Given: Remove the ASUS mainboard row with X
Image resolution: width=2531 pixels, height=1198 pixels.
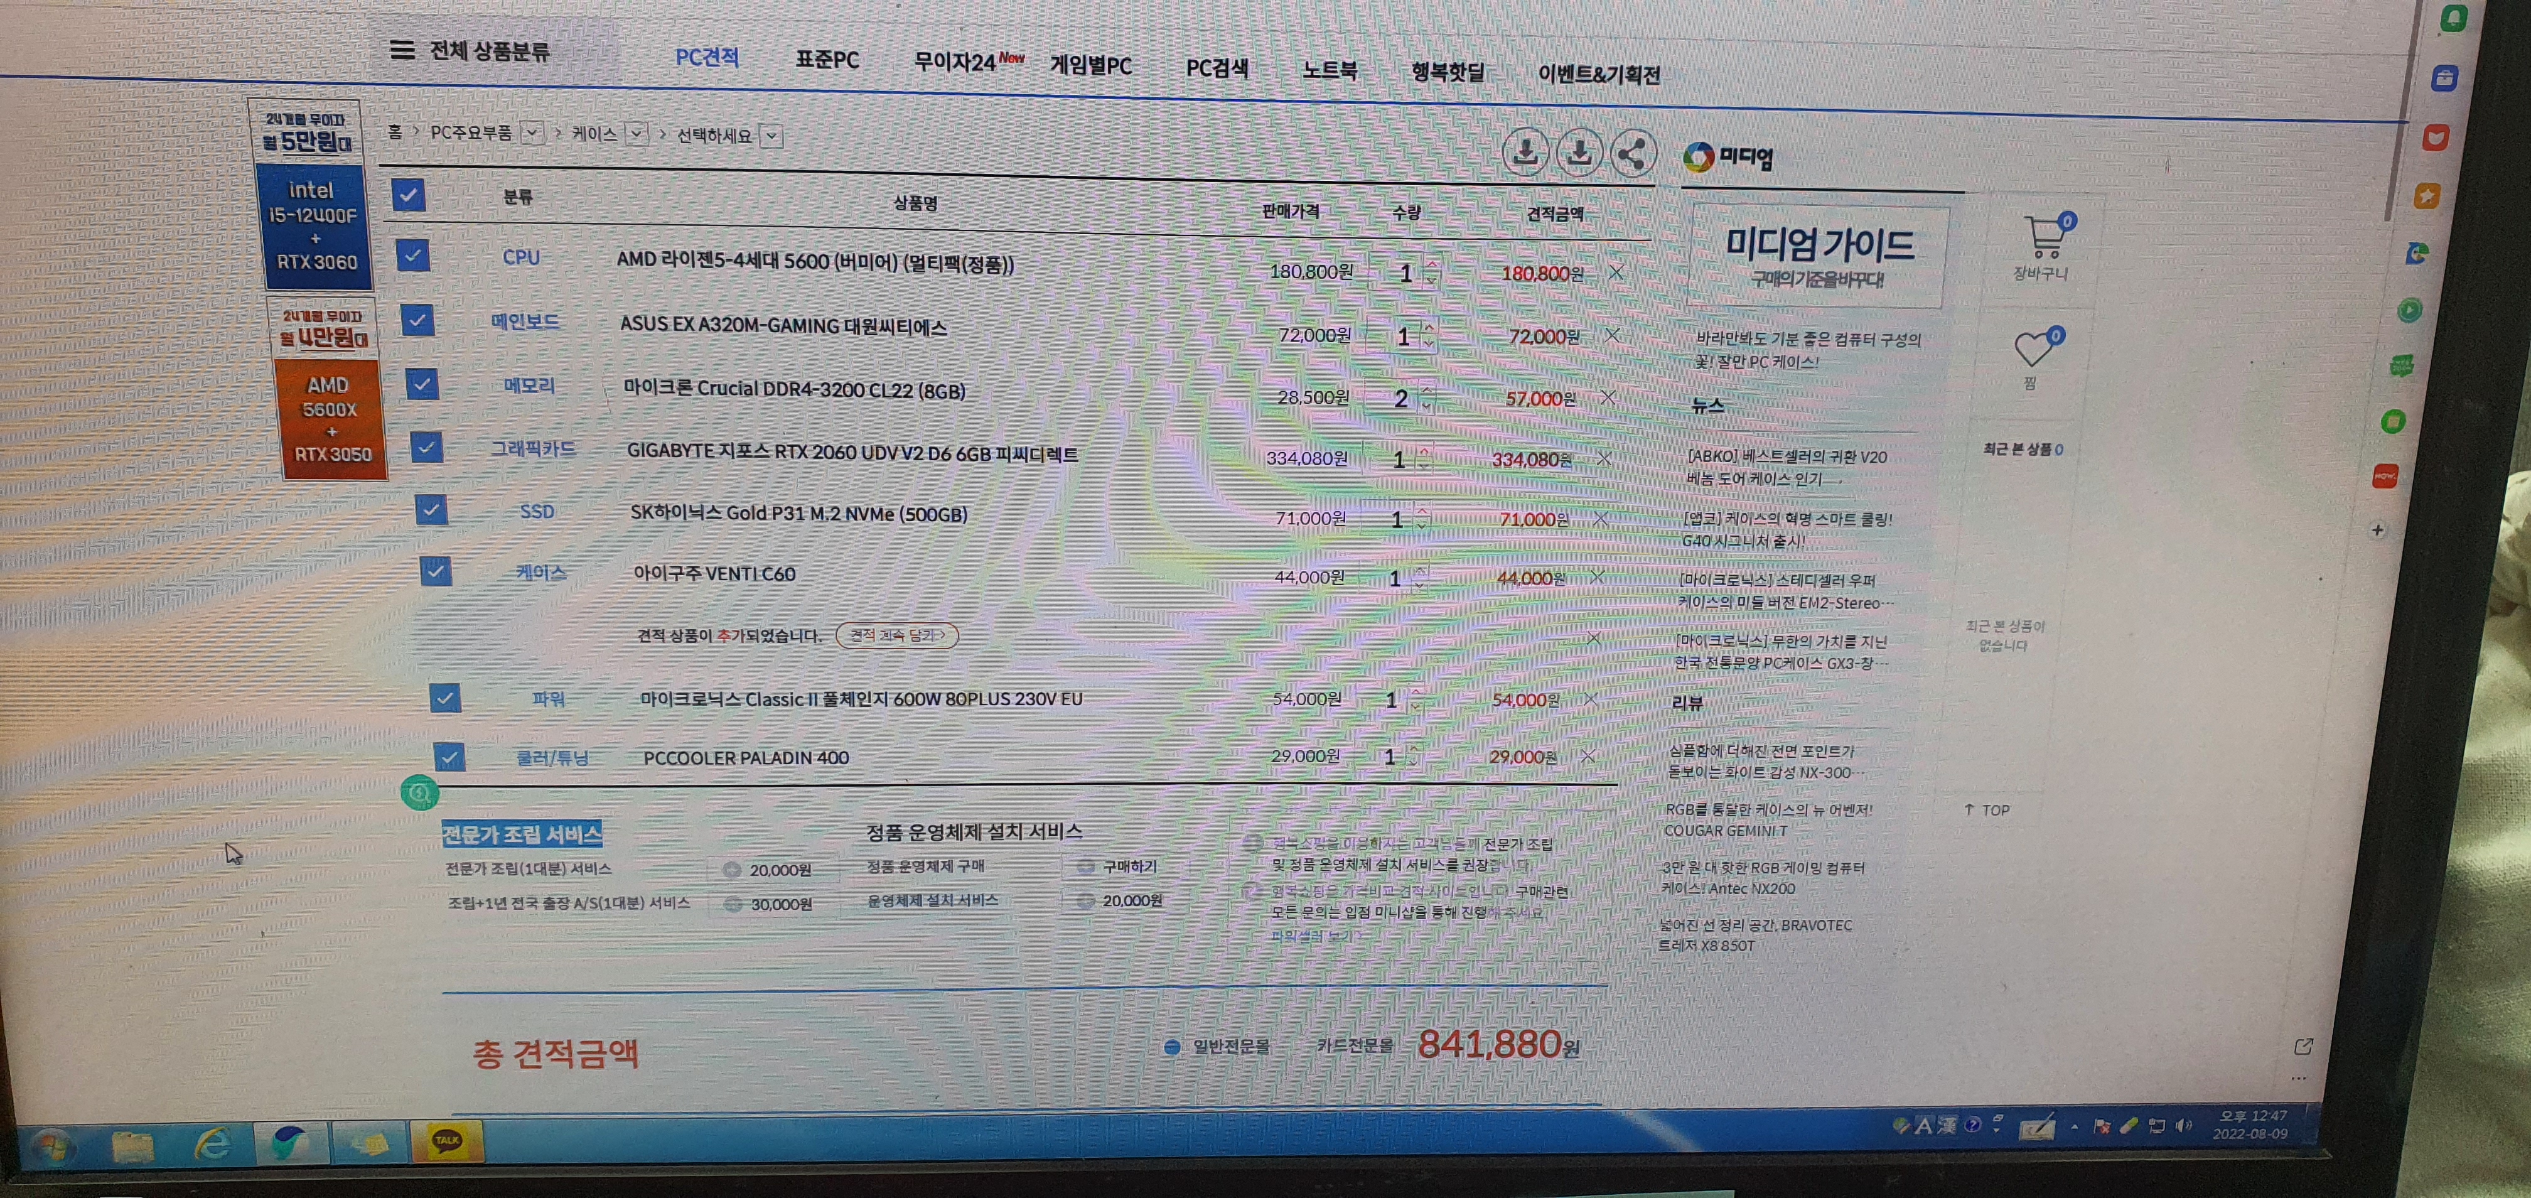Looking at the screenshot, I should [x=1613, y=335].
